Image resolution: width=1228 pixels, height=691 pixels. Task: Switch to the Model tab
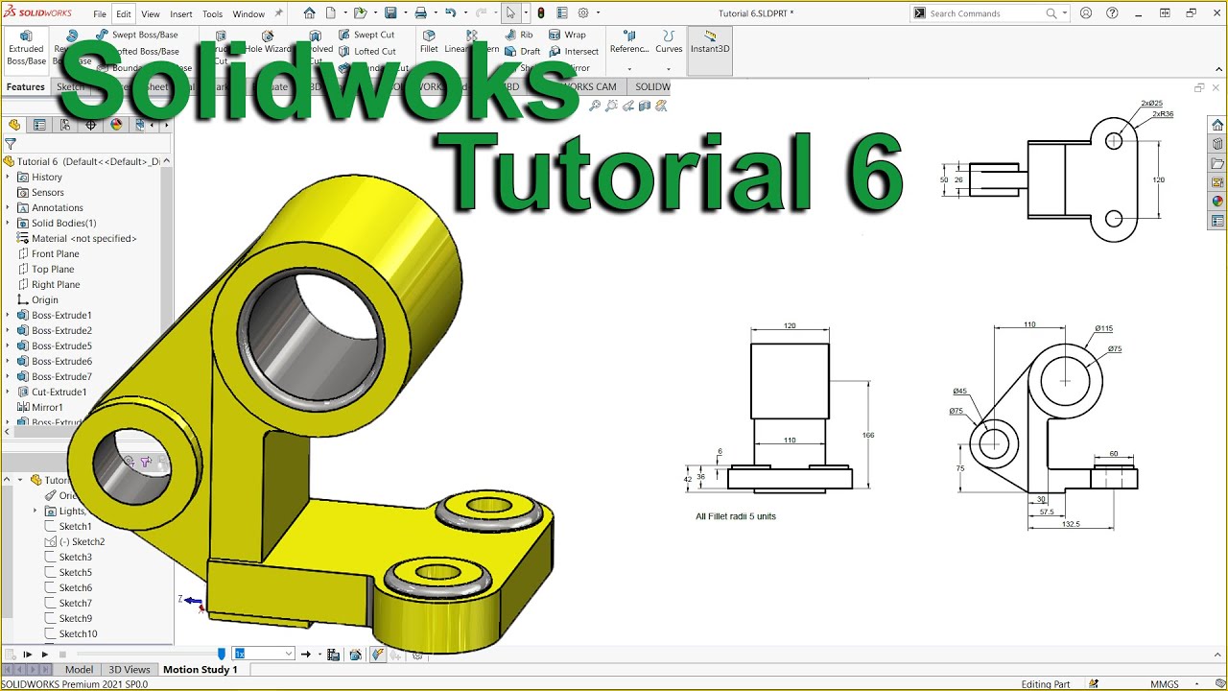pos(79,669)
